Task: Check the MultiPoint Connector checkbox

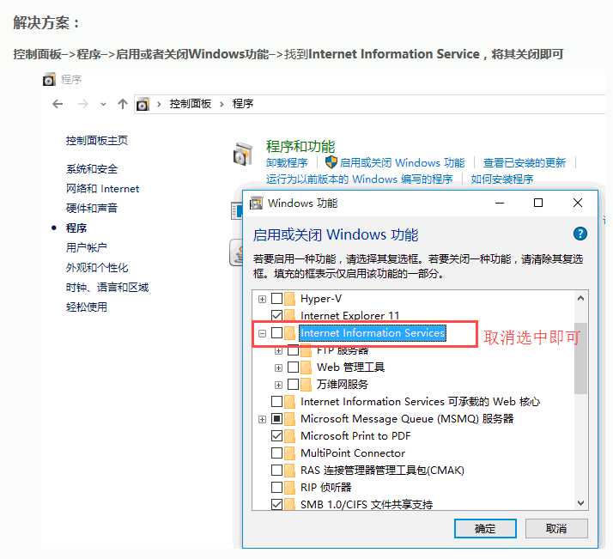Action: coord(276,453)
